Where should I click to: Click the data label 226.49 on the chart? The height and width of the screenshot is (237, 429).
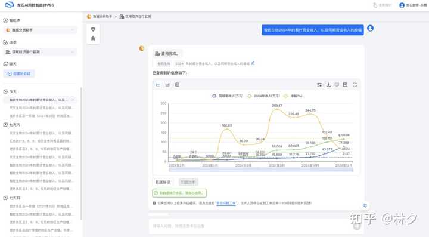pos(294,114)
